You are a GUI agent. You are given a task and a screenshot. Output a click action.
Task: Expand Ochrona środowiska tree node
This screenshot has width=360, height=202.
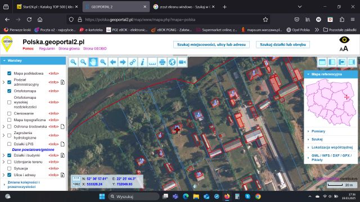(3, 126)
